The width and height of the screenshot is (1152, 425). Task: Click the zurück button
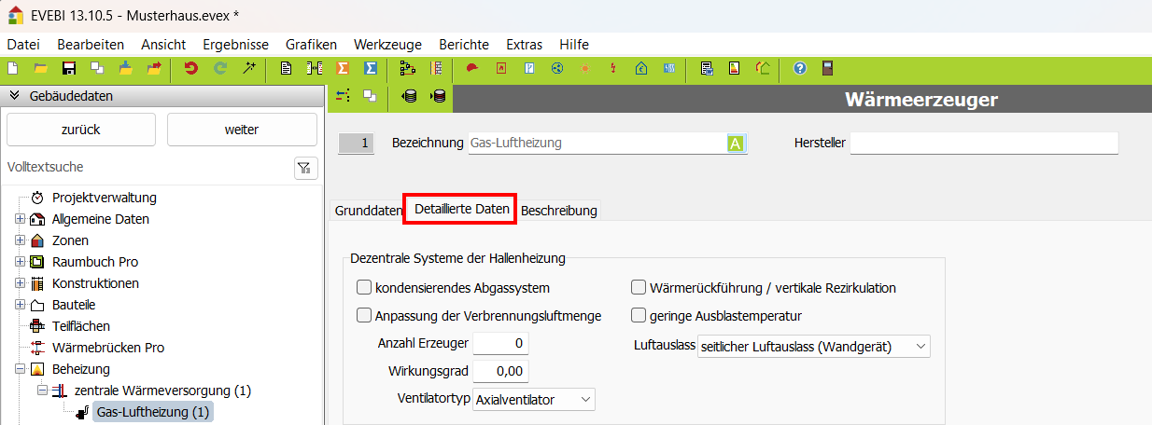pos(81,130)
